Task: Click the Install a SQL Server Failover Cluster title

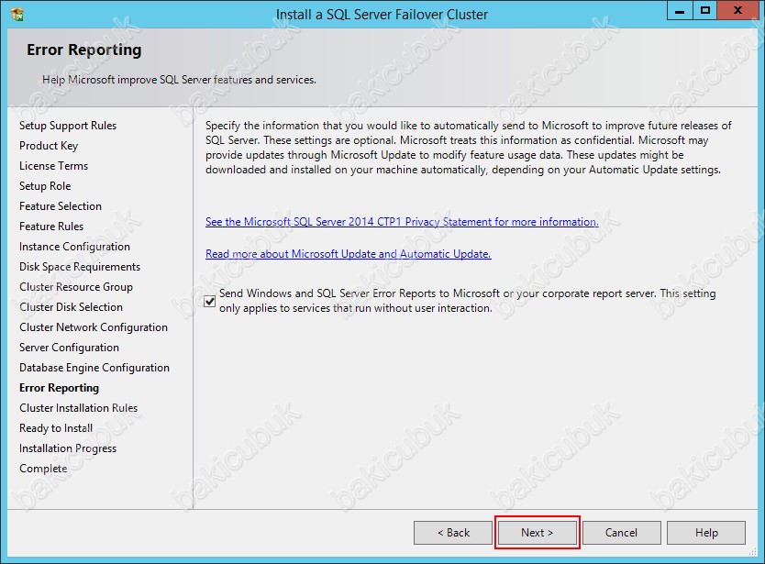Action: tap(382, 15)
